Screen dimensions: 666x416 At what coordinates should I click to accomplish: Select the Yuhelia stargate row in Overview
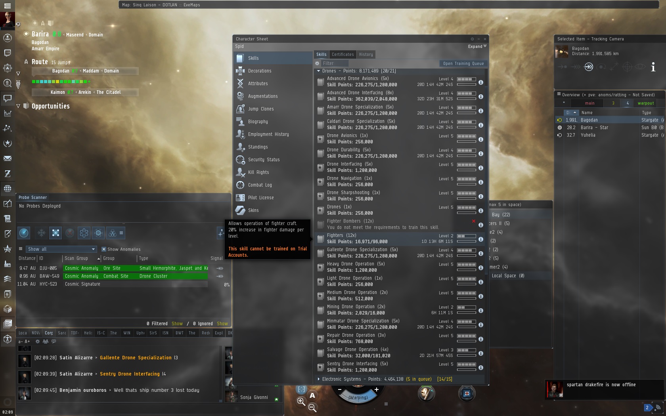pyautogui.click(x=610, y=135)
